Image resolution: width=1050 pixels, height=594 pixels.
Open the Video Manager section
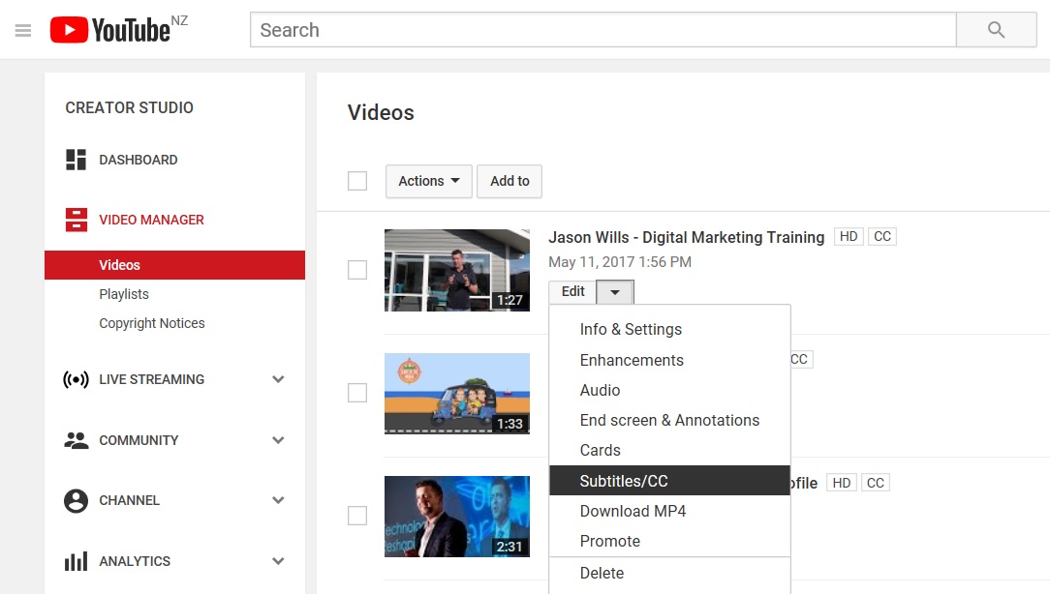click(x=151, y=220)
